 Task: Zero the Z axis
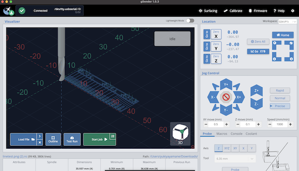(x=216, y=59)
